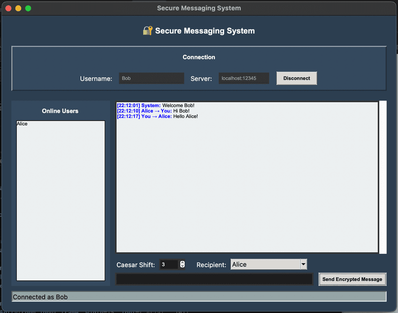Click the increment arrow on Caesar Shift stepper
Image resolution: width=398 pixels, height=313 pixels.
[182, 262]
